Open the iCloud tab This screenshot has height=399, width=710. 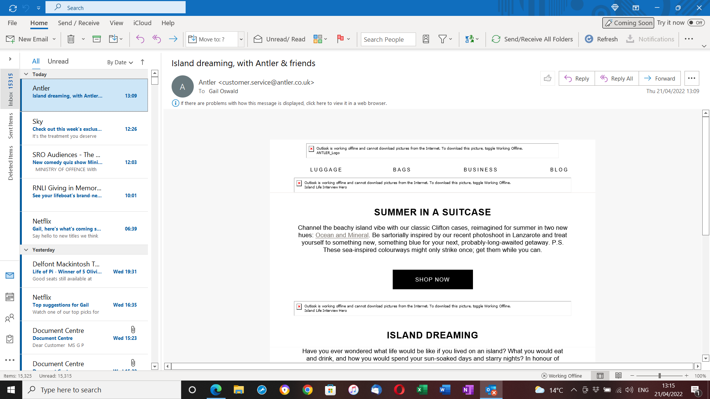coord(142,23)
